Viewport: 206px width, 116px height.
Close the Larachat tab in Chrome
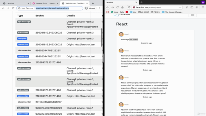pos(28,4)
